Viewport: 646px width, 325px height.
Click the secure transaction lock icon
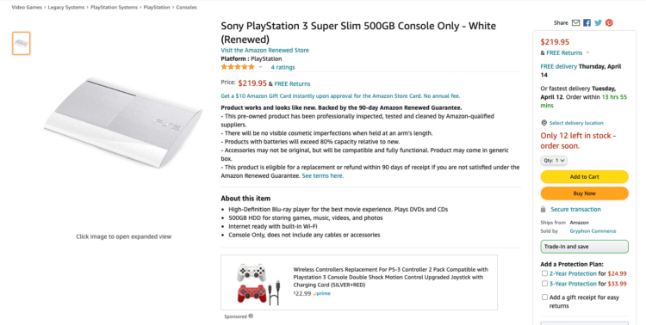(544, 210)
